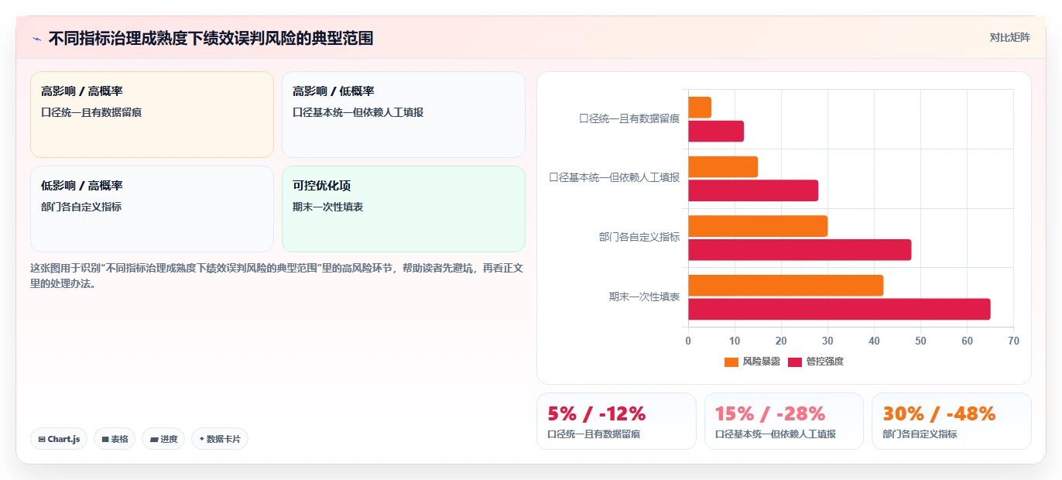
Task: Select the Chart.js tag
Action: coord(60,439)
